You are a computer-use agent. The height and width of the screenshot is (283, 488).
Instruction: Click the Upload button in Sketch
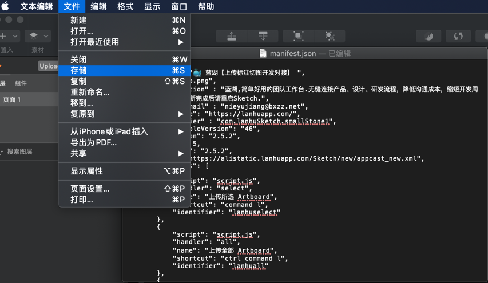pyautogui.click(x=49, y=66)
